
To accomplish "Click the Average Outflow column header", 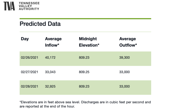I will point(128,42).
